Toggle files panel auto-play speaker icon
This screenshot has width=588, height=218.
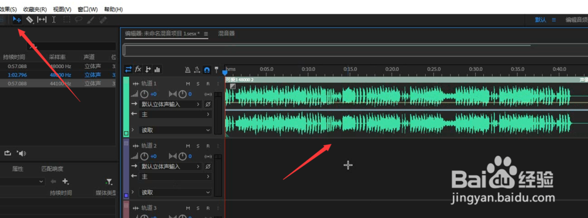(21, 153)
